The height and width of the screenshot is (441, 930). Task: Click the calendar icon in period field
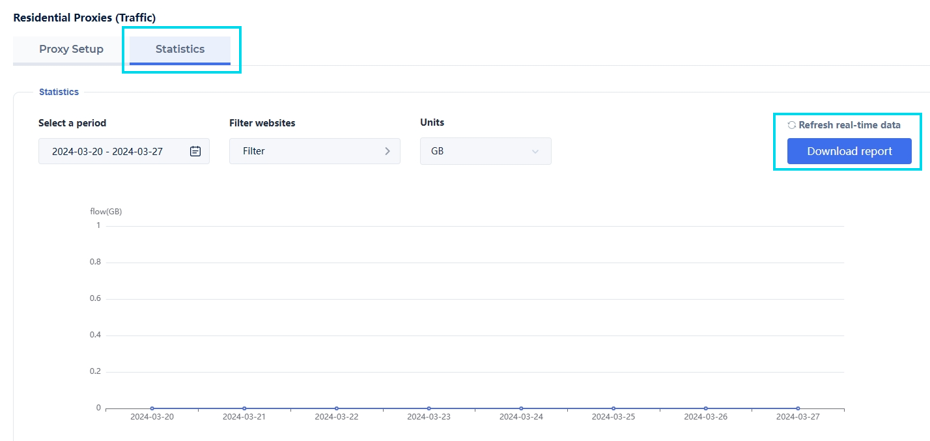coord(195,151)
